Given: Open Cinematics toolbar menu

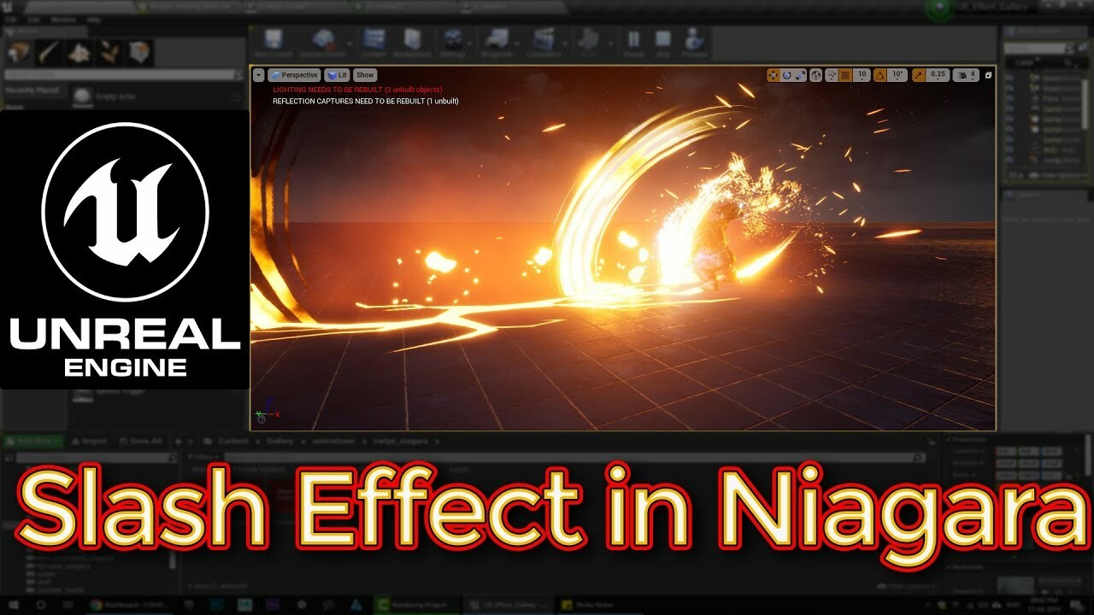Looking at the screenshot, I should (544, 43).
